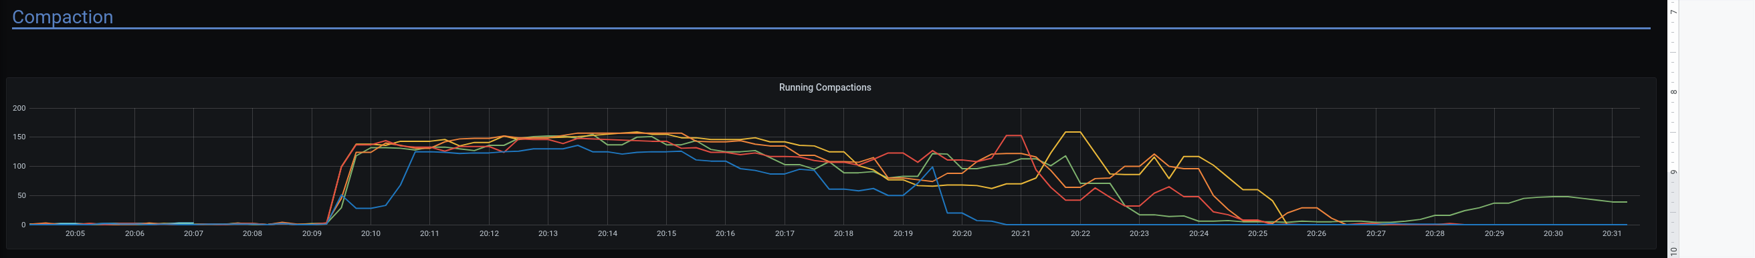The image size is (1755, 258).
Task: Click the 20:05 time axis label
Action: click(x=75, y=233)
